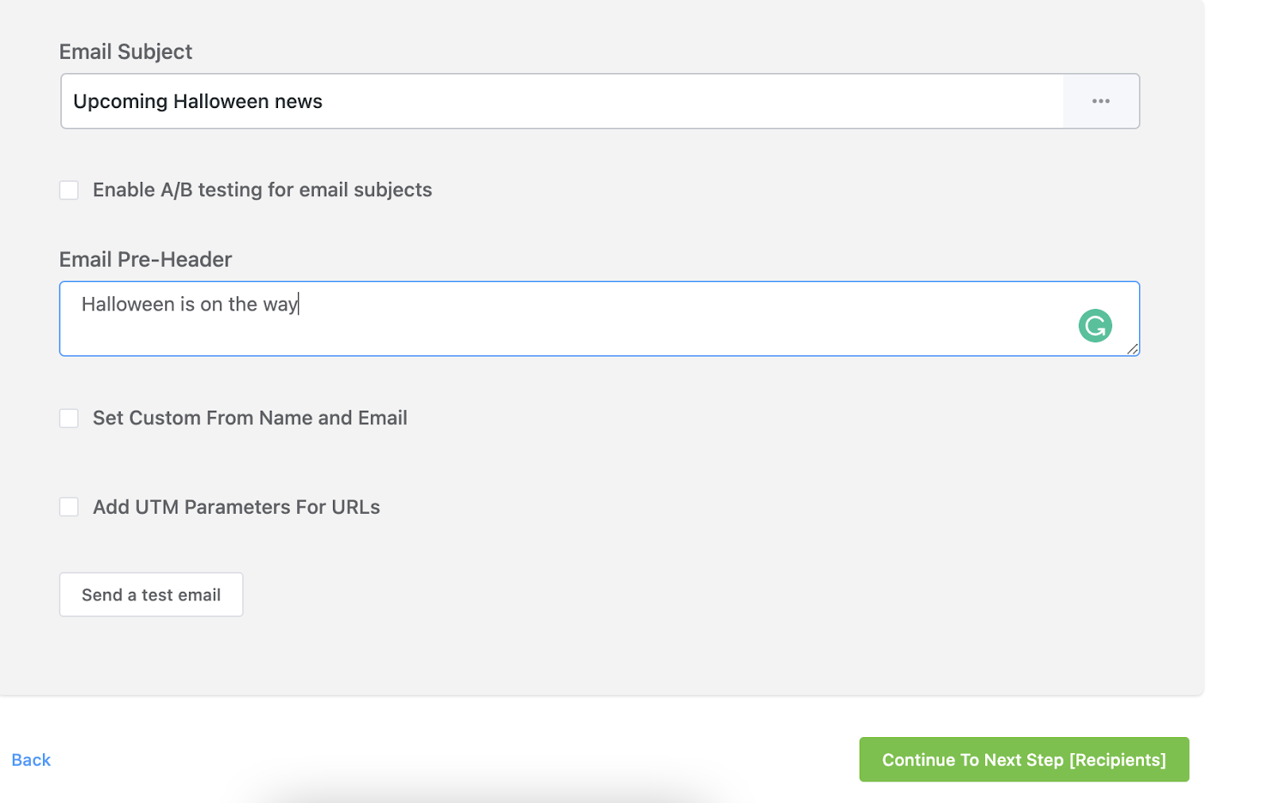Click the "Enable A/B testing for email subjects" label
This screenshot has width=1271, height=803.
tap(262, 190)
